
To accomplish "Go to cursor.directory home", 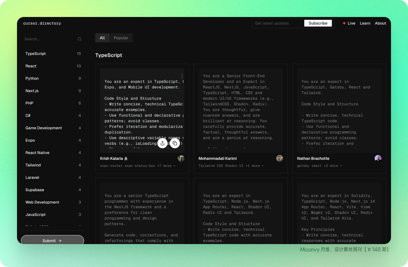I will (42, 23).
